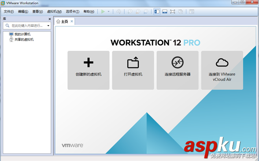Screen dimensions: 259x161
Task: Open the 选项卡(T) menu
Action: pyautogui.click(x=73, y=11)
